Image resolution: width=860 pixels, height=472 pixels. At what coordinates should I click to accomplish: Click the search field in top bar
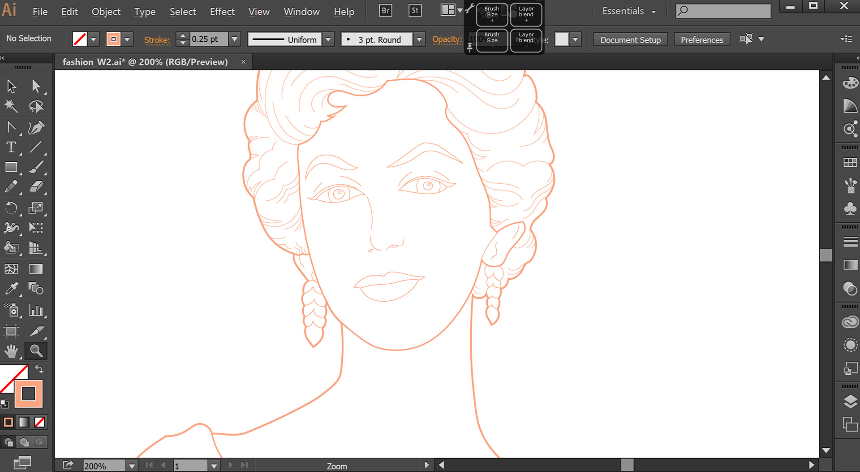point(723,11)
